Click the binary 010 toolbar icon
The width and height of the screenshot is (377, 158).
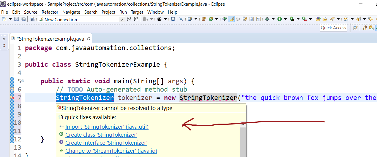32,19
